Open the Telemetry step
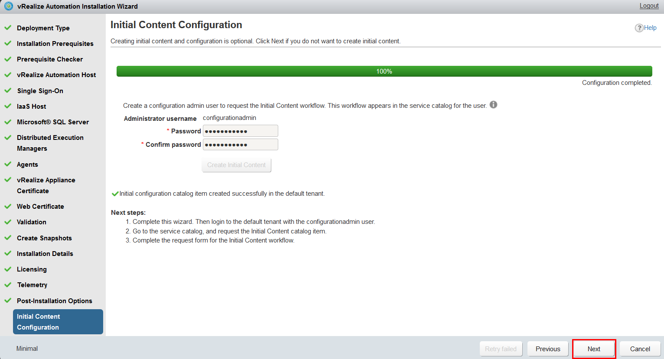 (32, 285)
